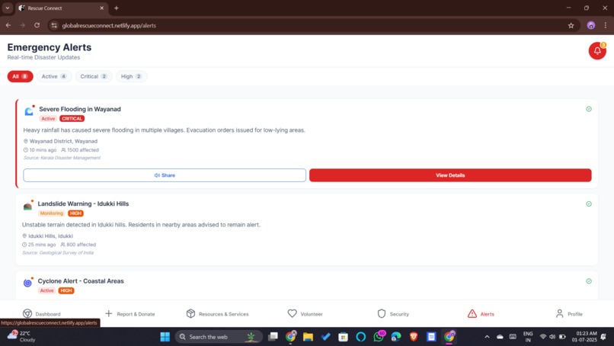Open a new browser tab
This screenshot has height=346, width=614.
point(117,8)
